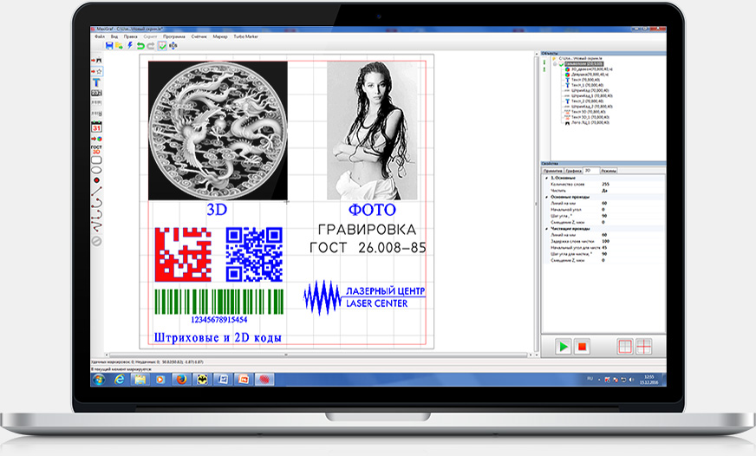756x456 pixels.
Task: Click the horizontal canvas scrollbar
Action: (x=316, y=355)
